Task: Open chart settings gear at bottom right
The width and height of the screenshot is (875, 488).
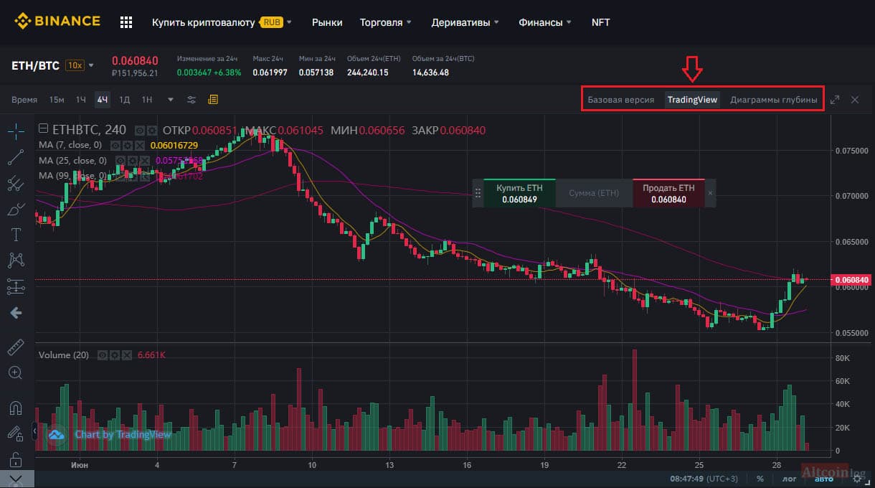Action: coord(856,477)
